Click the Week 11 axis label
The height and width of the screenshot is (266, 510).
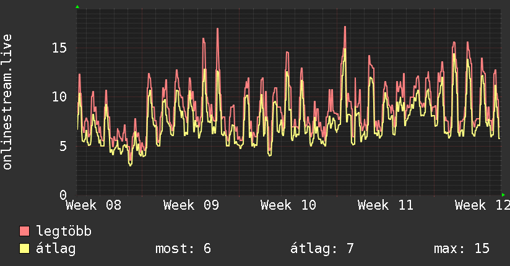click(x=386, y=205)
